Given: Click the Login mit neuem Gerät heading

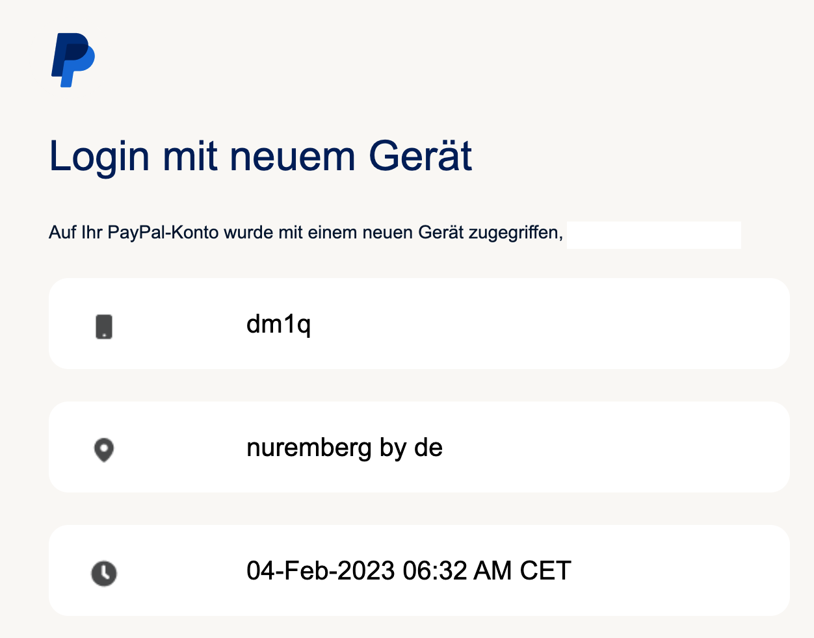Looking at the screenshot, I should [261, 157].
